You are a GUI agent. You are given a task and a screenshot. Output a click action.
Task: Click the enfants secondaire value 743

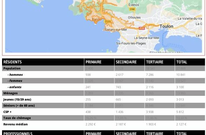coord(118,87)
